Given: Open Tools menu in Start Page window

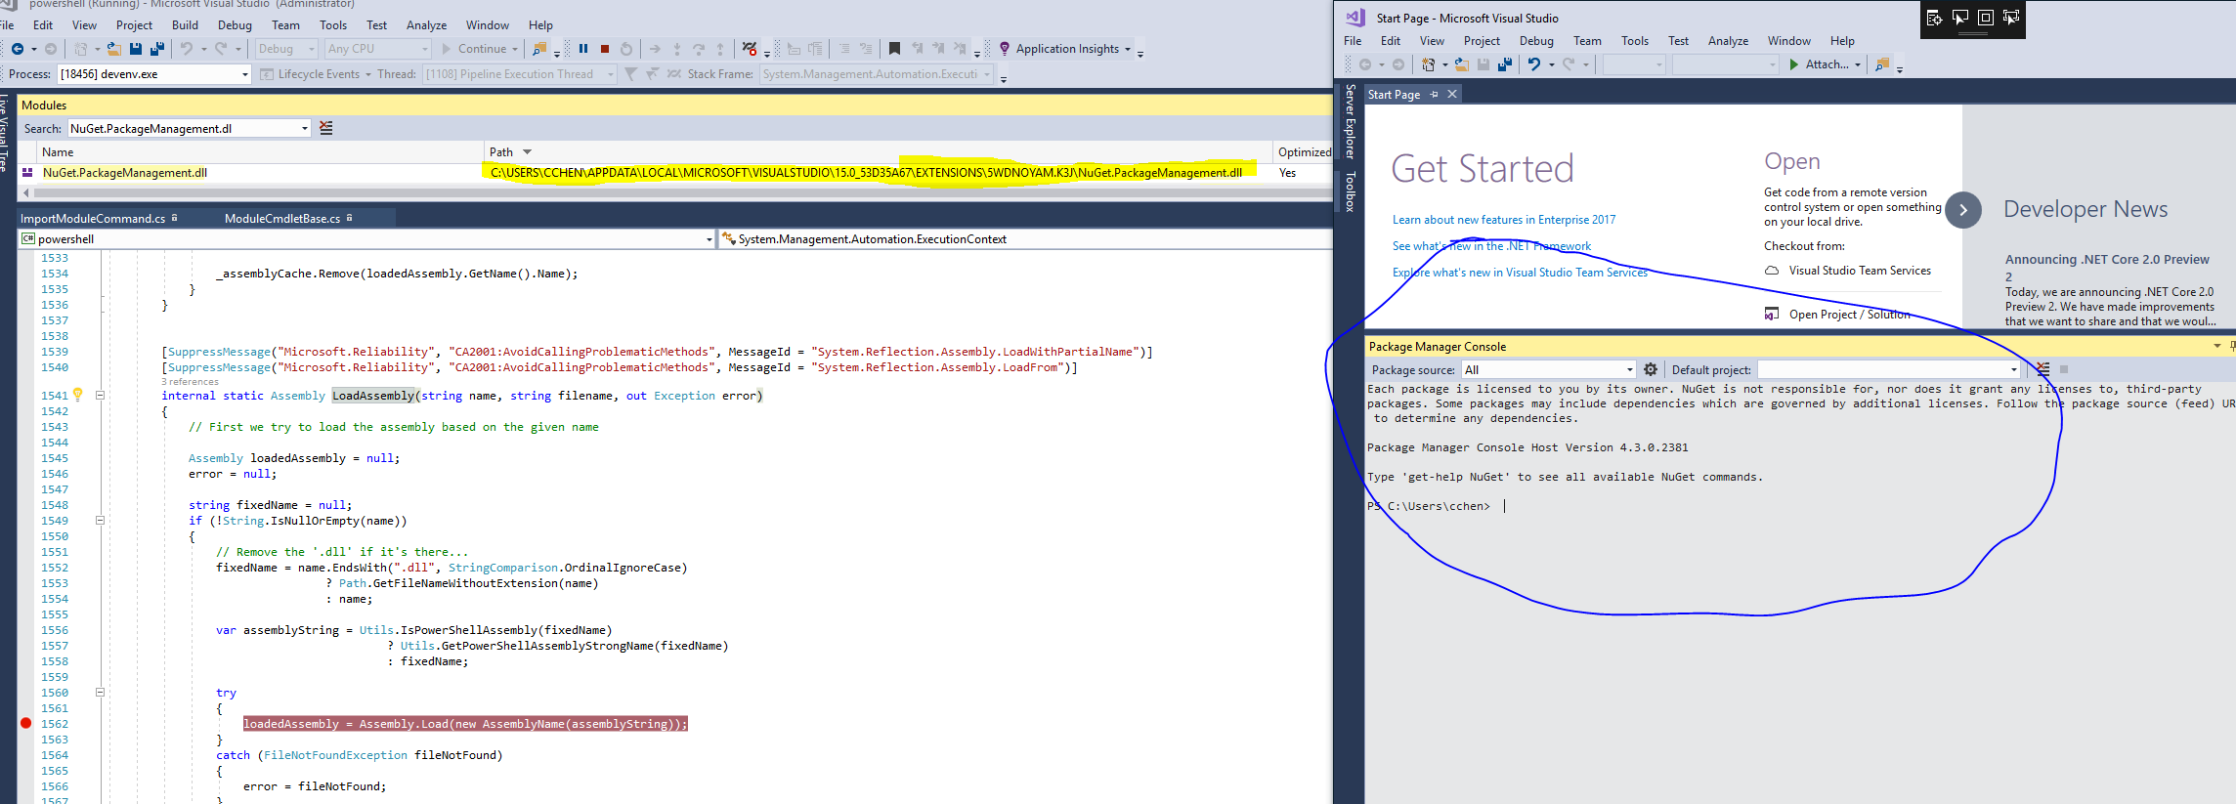Looking at the screenshot, I should click(x=1634, y=41).
